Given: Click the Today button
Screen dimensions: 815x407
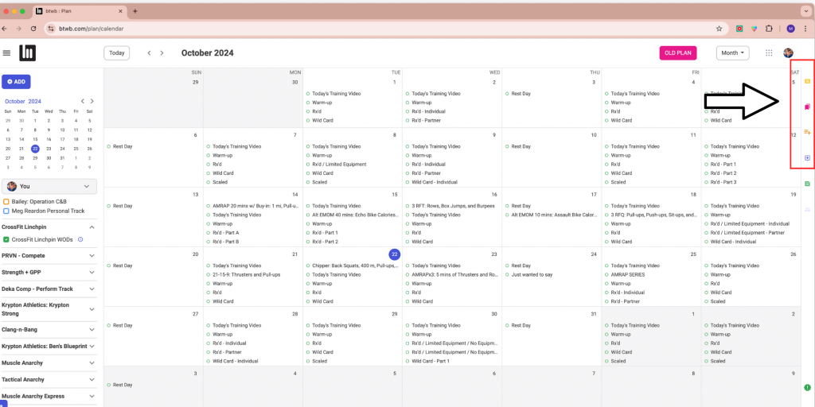Looking at the screenshot, I should tap(117, 53).
